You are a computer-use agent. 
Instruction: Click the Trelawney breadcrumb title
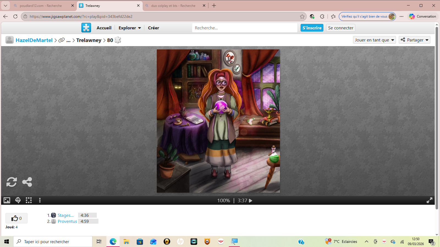89,40
